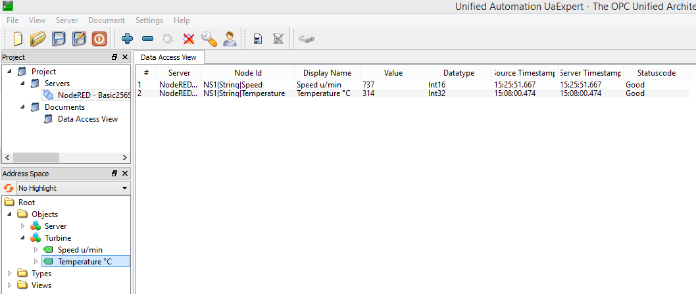Screen dimensions: 696x294
Task: Sort by the Value column header
Action: tap(393, 73)
